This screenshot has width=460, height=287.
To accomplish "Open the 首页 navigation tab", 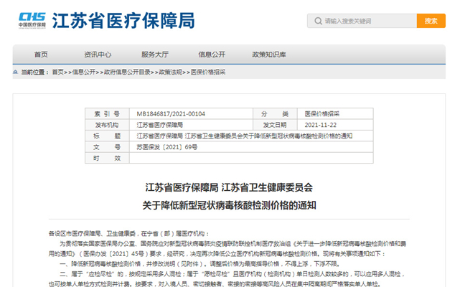I will [42, 55].
